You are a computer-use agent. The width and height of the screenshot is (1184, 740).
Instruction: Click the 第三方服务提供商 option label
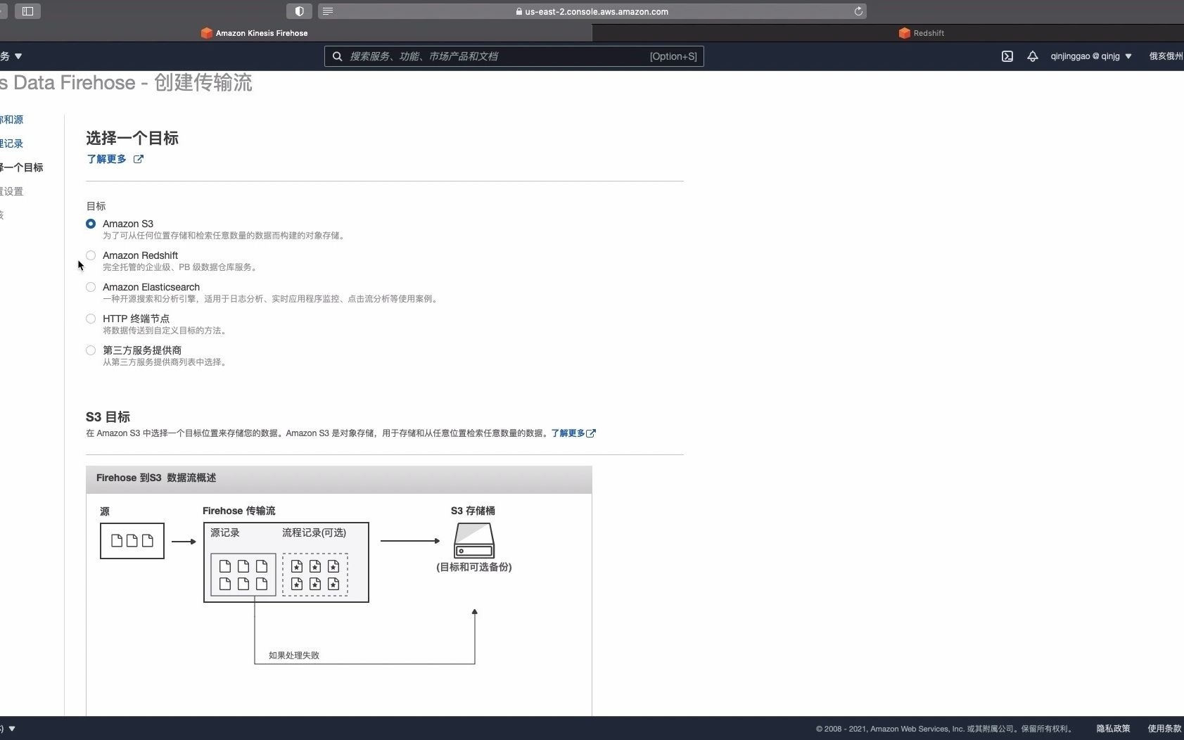142,350
